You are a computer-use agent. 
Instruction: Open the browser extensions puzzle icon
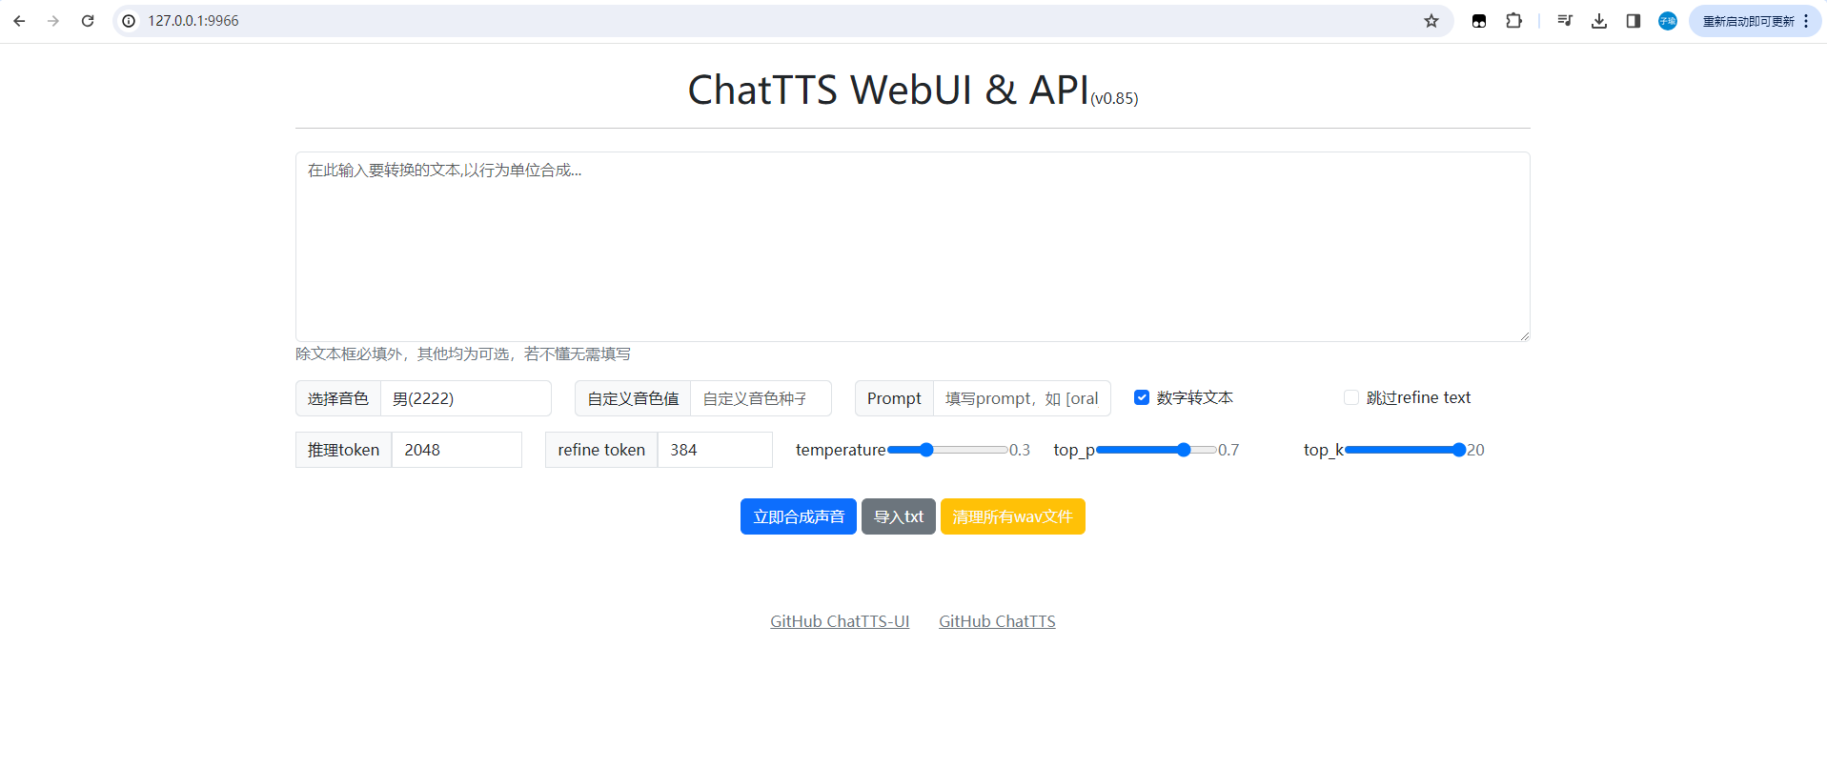point(1513,21)
